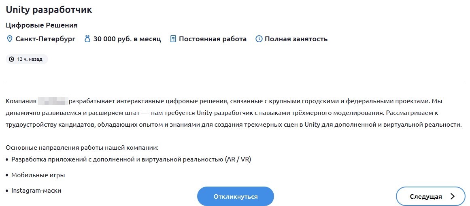Image resolution: width=470 pixels, height=206 pixels.
Task: Click the Полная занятость label
Action: tap(296, 39)
